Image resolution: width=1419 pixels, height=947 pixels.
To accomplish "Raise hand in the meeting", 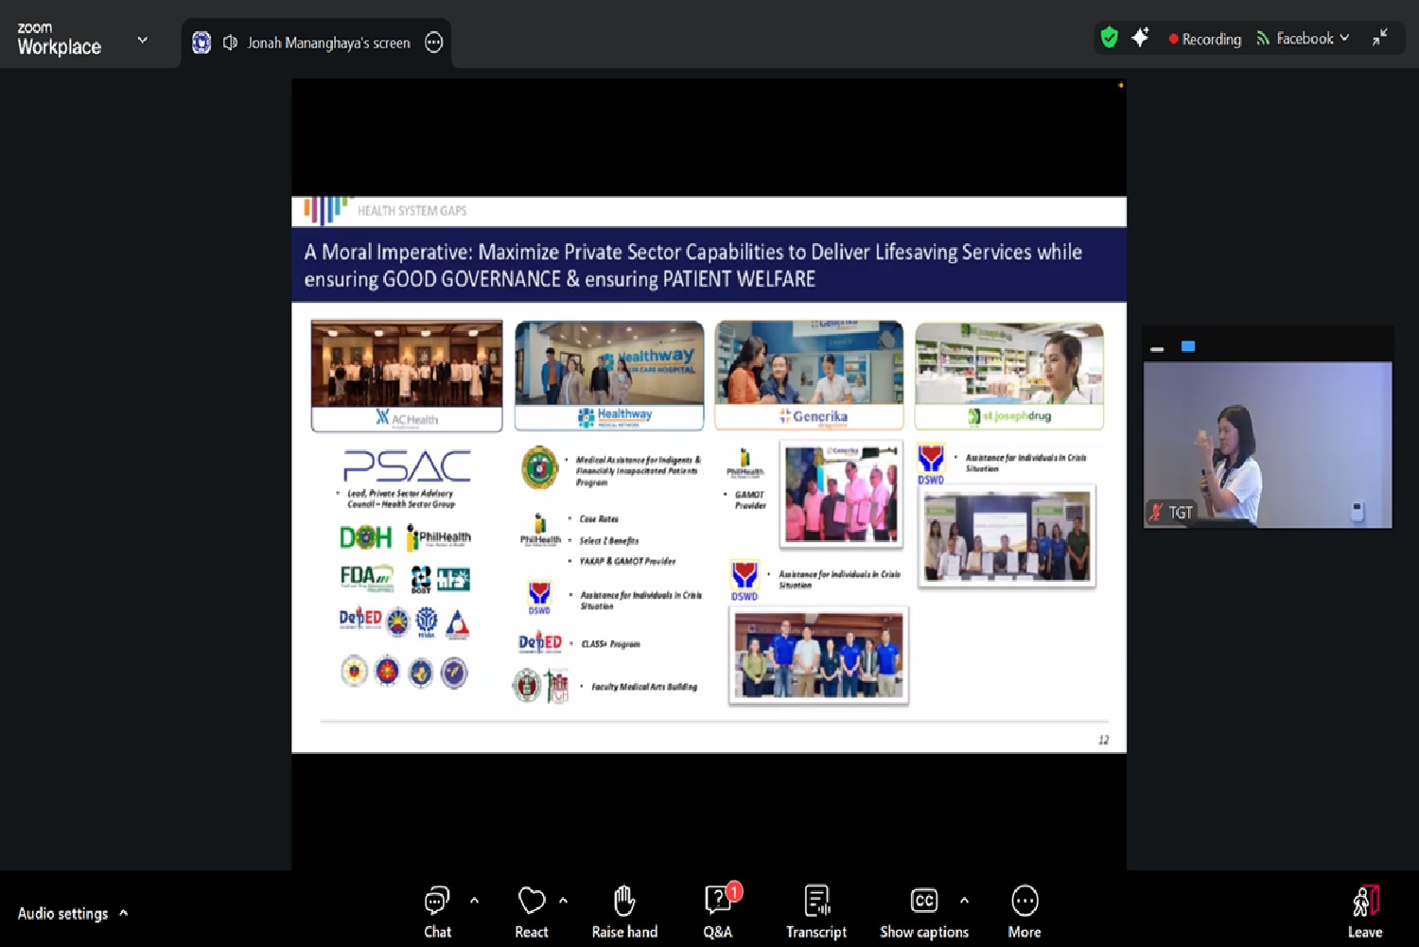I will [x=623, y=911].
